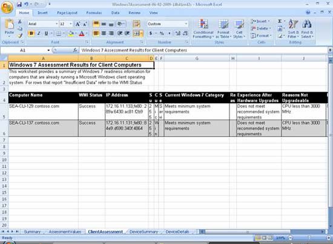Toggle Underline formatting

tap(46, 33)
